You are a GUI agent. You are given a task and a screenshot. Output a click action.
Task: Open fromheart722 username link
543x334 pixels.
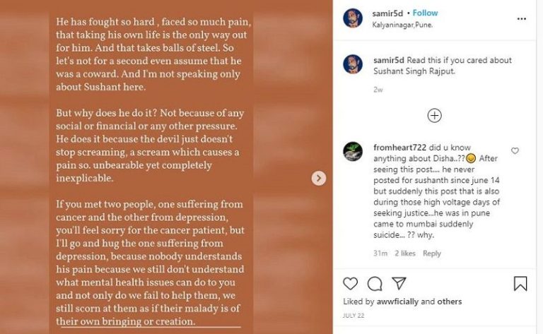click(398, 147)
